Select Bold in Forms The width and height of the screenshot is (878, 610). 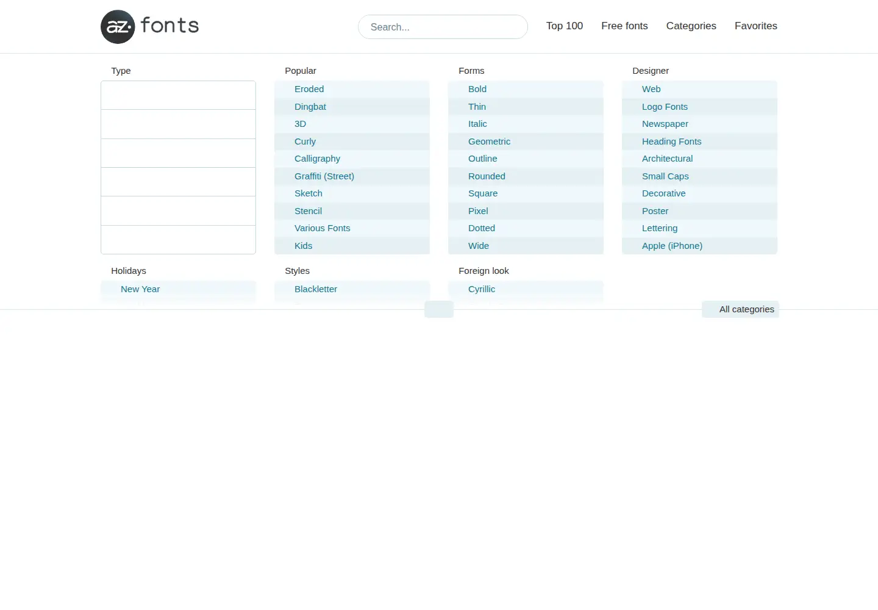(x=526, y=89)
